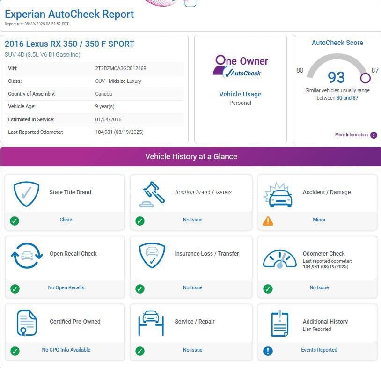Click the Insurance Loss shield car icon
Screen dimensions: 381x368
[152, 255]
